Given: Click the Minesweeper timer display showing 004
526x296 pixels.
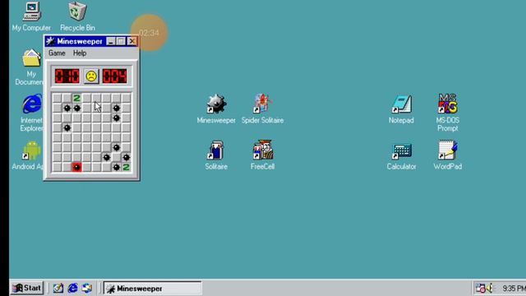Looking at the screenshot, I should [115, 76].
